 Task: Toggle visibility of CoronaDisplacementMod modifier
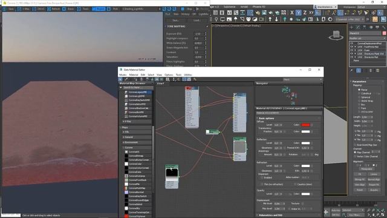tap(352, 43)
